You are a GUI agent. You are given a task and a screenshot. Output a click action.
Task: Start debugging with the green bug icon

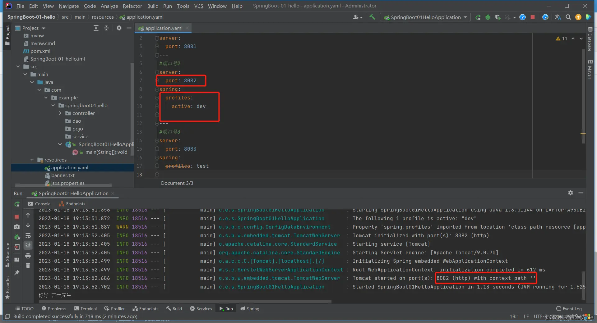click(x=488, y=17)
